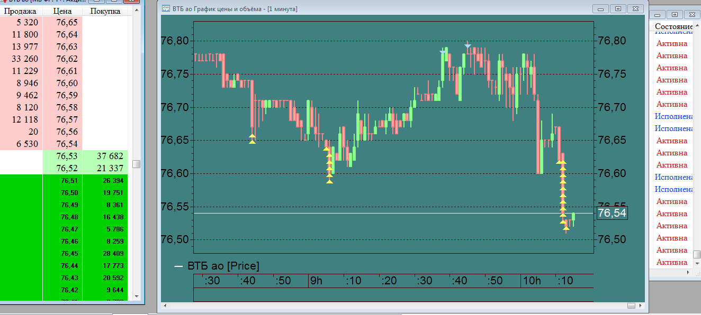Select ask price 76,56 in order book

click(x=67, y=132)
